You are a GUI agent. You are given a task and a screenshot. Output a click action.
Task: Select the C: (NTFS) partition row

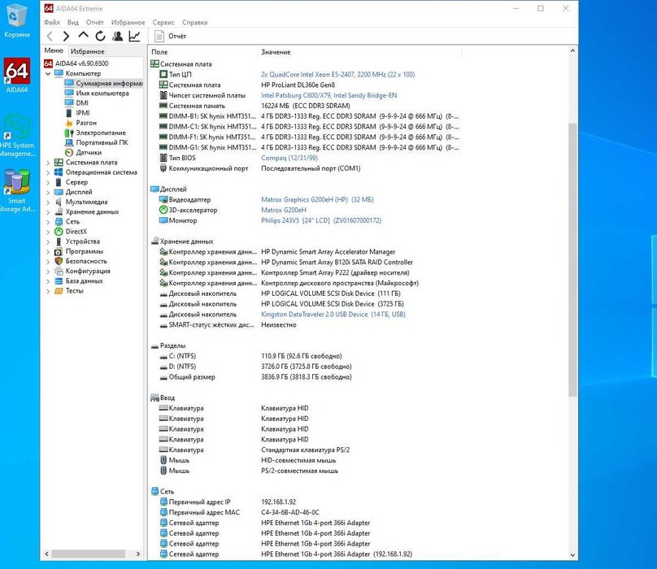coord(250,356)
